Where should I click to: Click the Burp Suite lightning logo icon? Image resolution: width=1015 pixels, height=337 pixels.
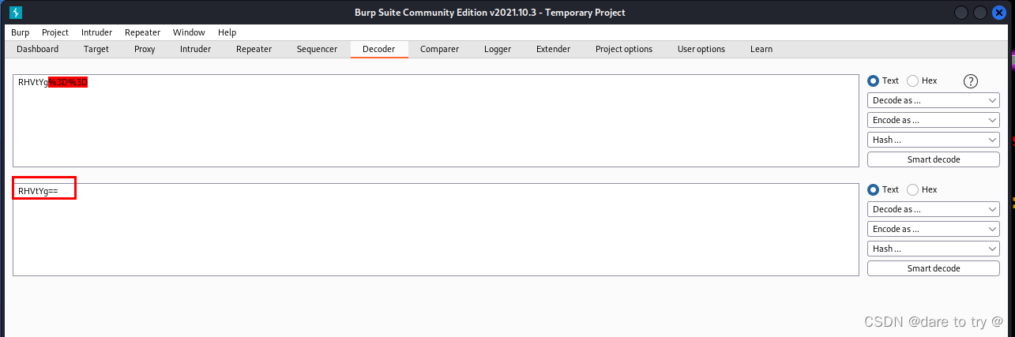(x=16, y=13)
